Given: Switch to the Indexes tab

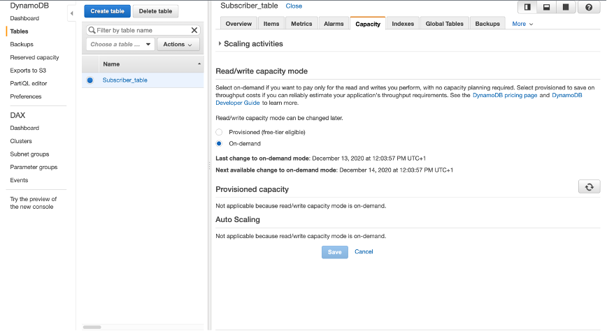Looking at the screenshot, I should [403, 24].
